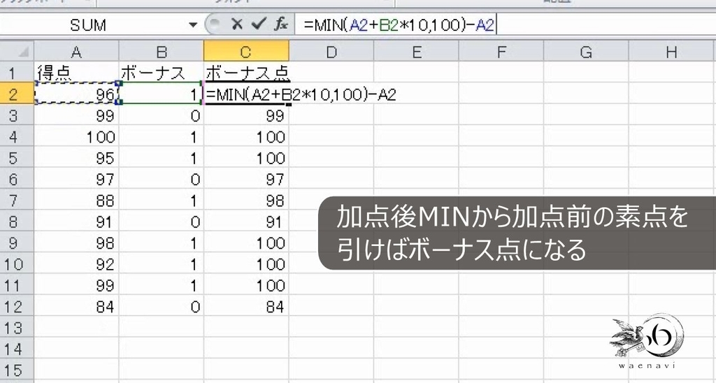Click cell B3 with value 0
This screenshot has height=383, width=716.
(x=162, y=115)
